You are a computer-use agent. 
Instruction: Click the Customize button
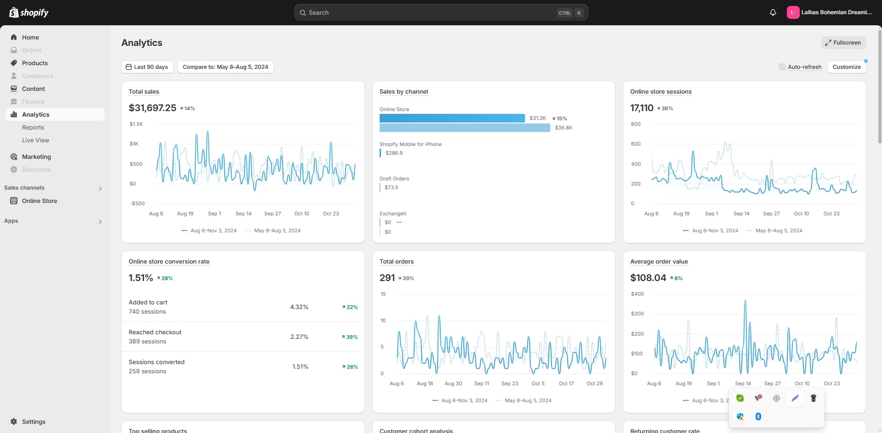(846, 67)
